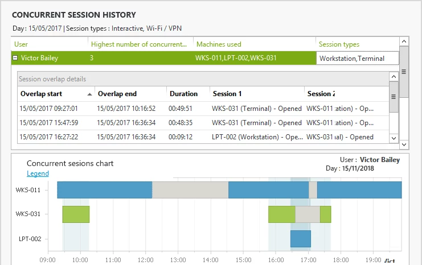
Task: Toggle the Overlap start sort arrow
Action: coord(89,94)
